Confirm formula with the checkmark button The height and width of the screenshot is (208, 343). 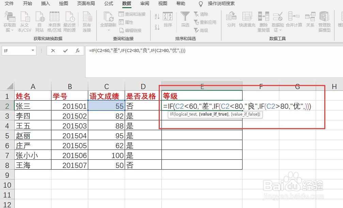(66, 51)
